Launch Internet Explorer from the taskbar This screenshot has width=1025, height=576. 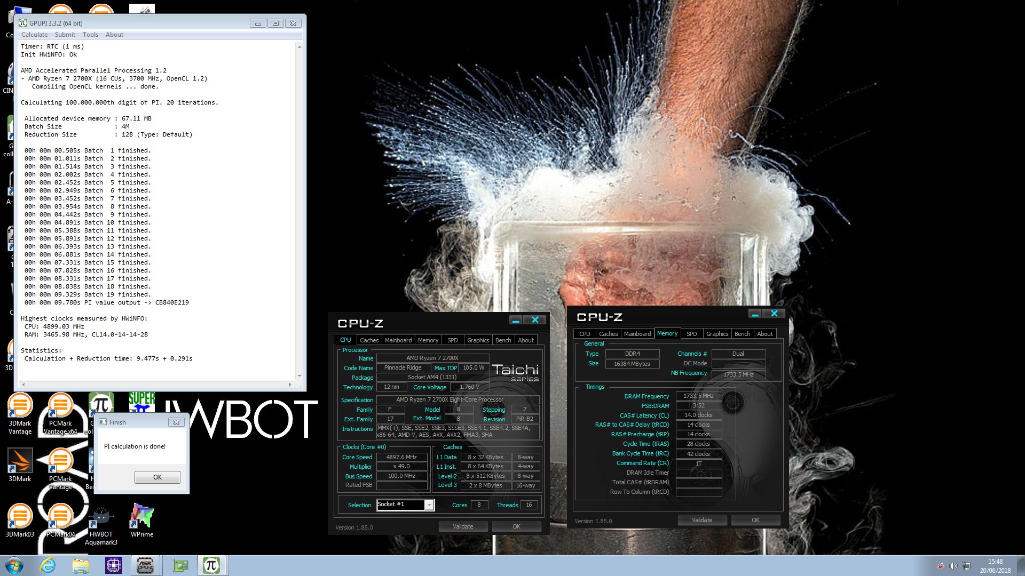[x=48, y=565]
